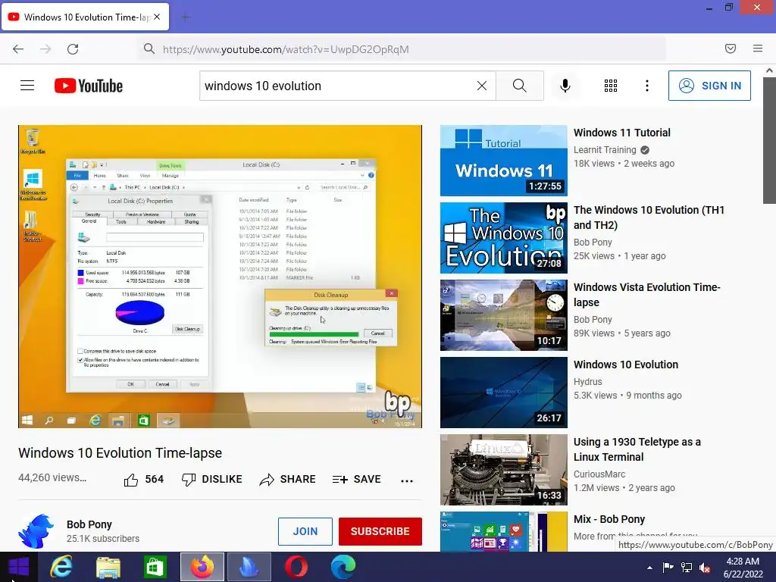Click the URL address bar
Viewport: 776px width, 582px height.
(x=402, y=49)
